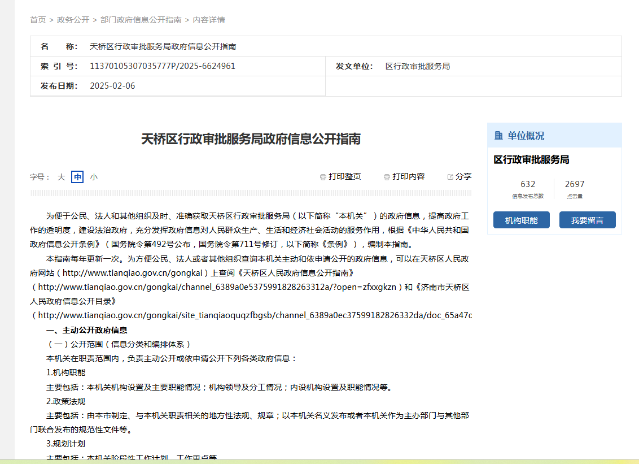Click the 632 信息发布总数 count
This screenshot has width=639, height=464.
point(528,184)
